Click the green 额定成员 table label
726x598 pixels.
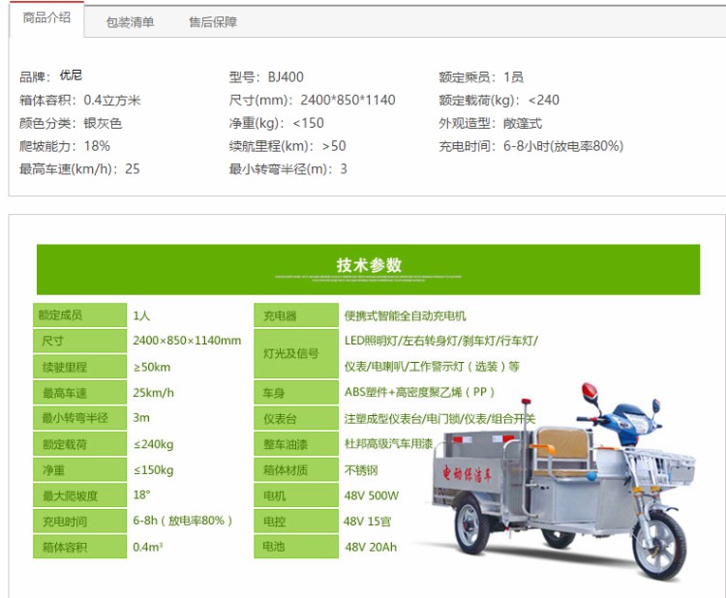click(79, 315)
